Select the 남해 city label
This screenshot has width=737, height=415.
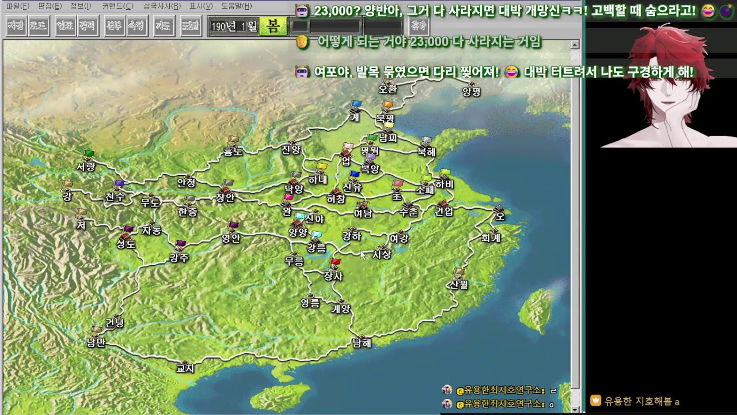[x=362, y=344]
